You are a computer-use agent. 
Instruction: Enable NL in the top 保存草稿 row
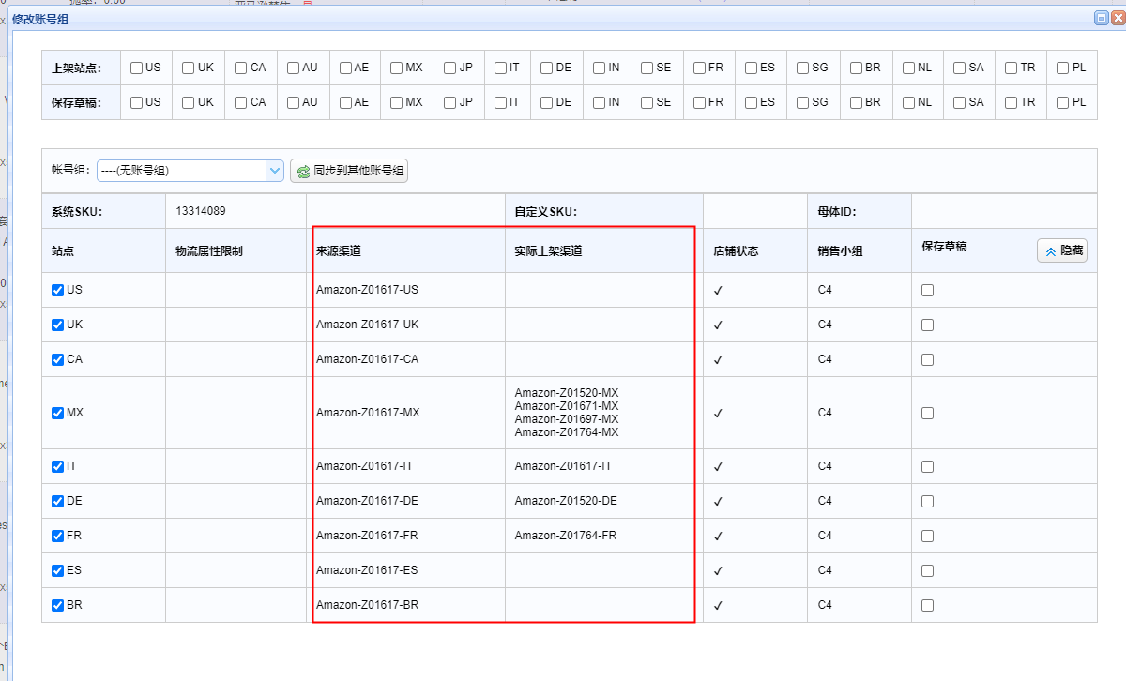tap(909, 102)
